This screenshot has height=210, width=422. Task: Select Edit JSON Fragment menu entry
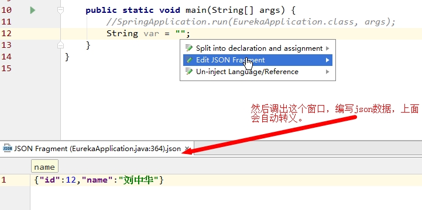(258, 60)
